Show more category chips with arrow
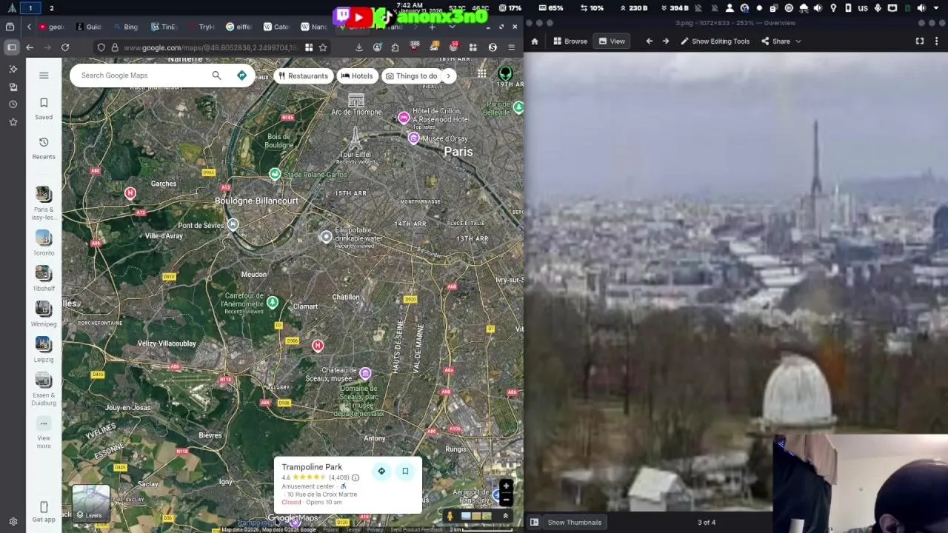This screenshot has width=948, height=533. [448, 76]
